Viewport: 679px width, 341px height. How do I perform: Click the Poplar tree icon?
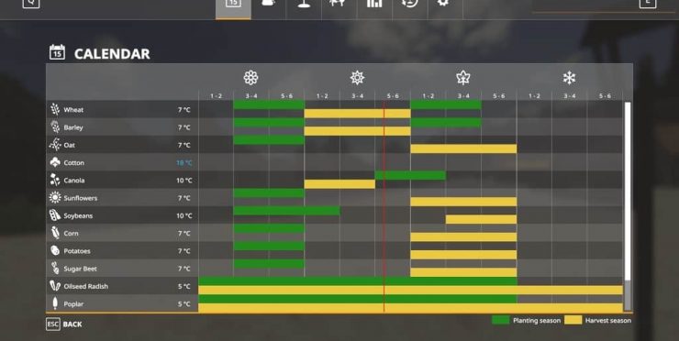pos(55,303)
